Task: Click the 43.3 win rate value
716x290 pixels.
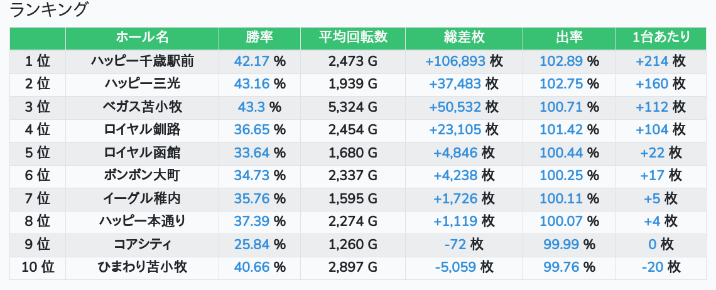Action: pyautogui.click(x=252, y=107)
